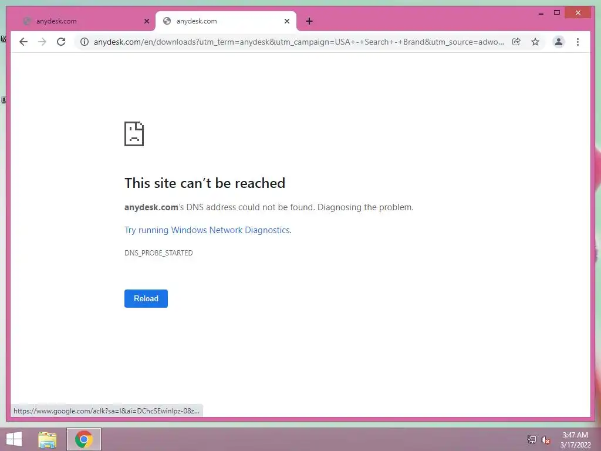This screenshot has width=601, height=451.
Task: Click the forward navigation arrow
Action: [x=42, y=42]
